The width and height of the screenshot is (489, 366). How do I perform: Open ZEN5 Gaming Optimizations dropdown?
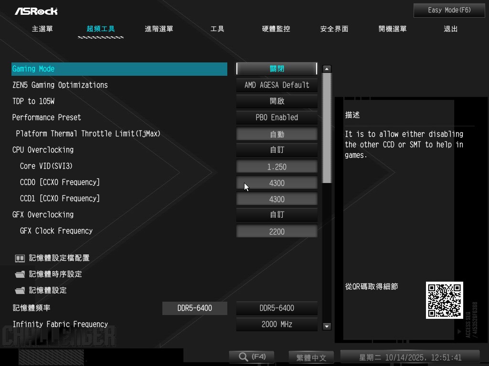point(276,85)
